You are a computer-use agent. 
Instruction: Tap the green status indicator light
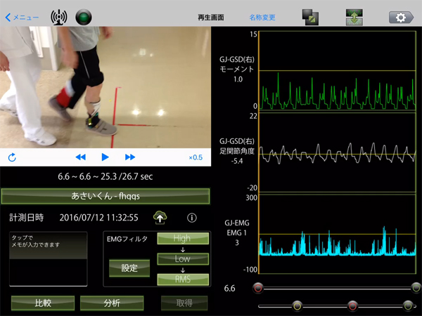[x=84, y=17]
